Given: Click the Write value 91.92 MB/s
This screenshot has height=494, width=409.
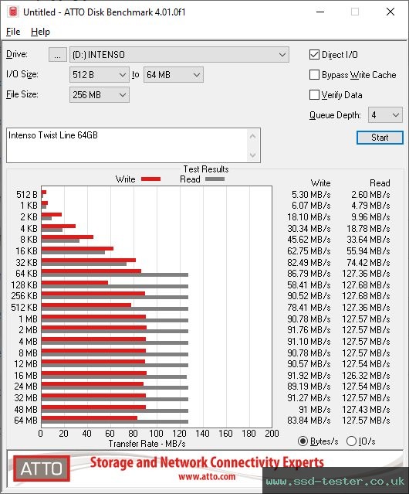Looking at the screenshot, I should (309, 376).
